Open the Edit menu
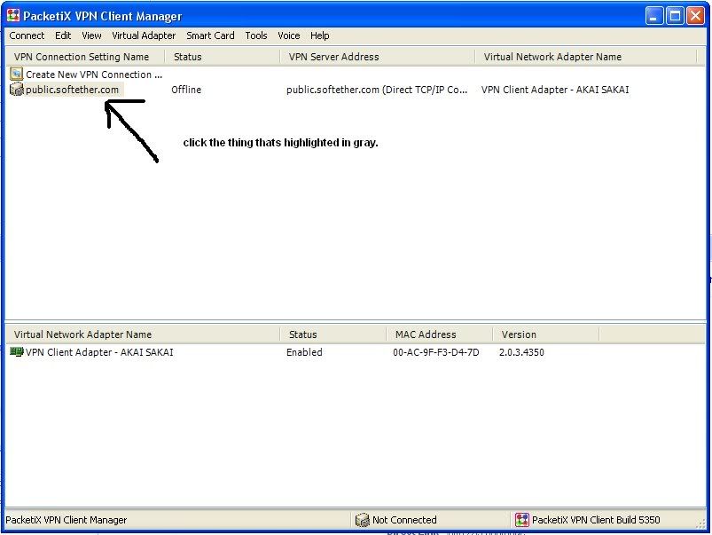The height and width of the screenshot is (535, 712). pyautogui.click(x=63, y=35)
